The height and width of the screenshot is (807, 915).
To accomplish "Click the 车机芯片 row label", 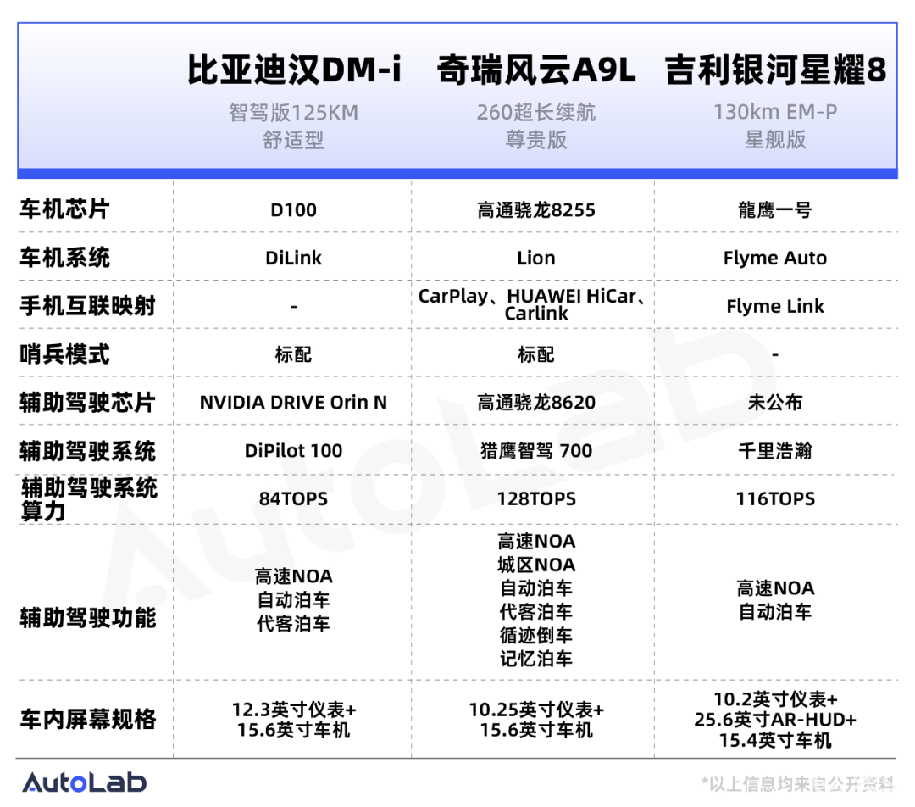I will tap(65, 209).
